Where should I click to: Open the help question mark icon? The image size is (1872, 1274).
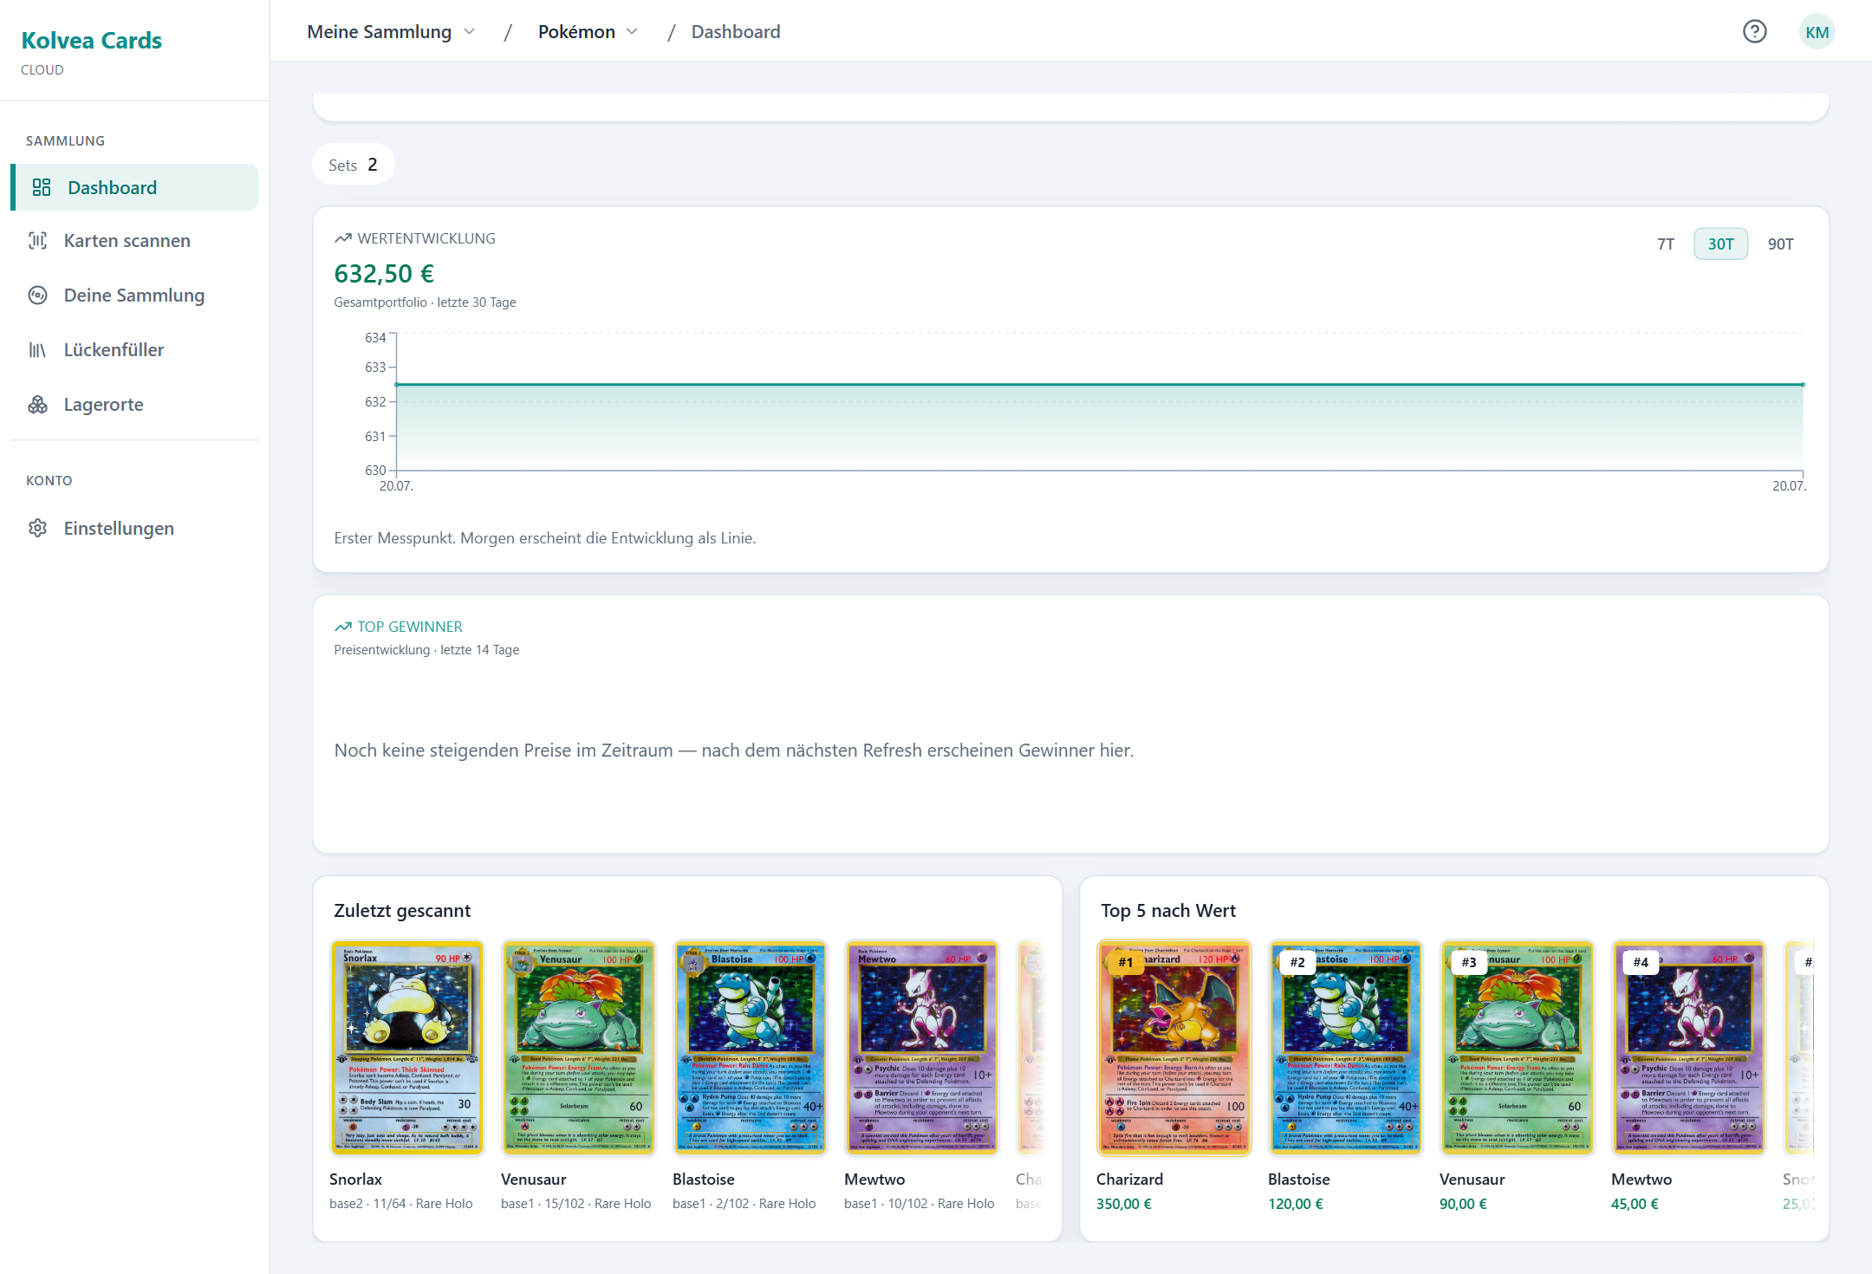[1754, 32]
